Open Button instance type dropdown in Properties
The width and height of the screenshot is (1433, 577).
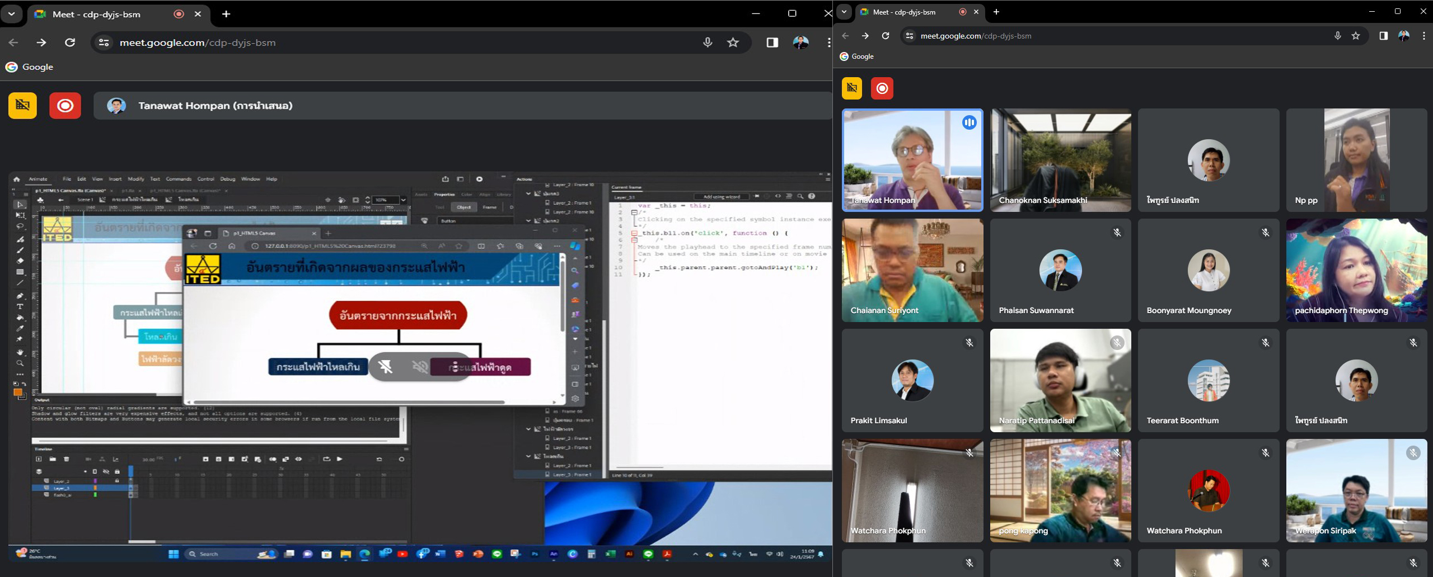[x=475, y=221]
